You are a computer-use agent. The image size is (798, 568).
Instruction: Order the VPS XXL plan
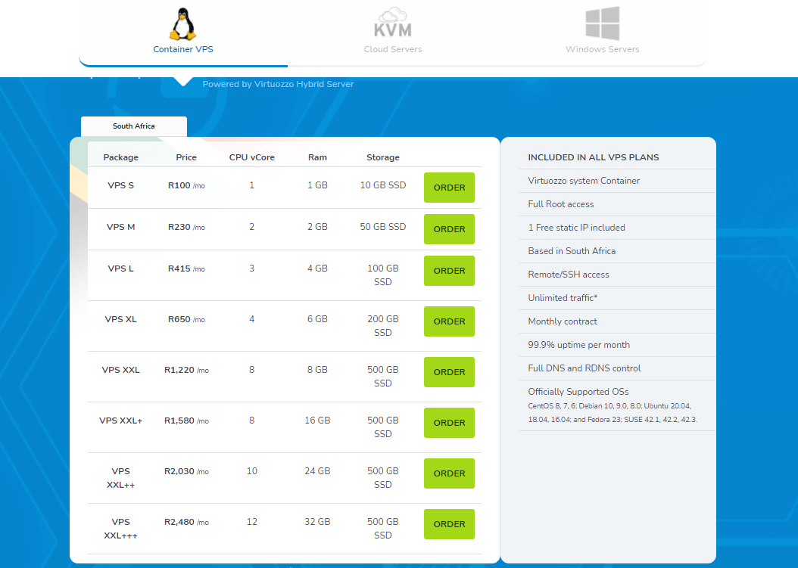point(449,372)
